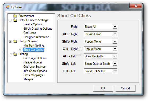Select Grid Lines tree item
149x101 pixels.
click(30, 33)
